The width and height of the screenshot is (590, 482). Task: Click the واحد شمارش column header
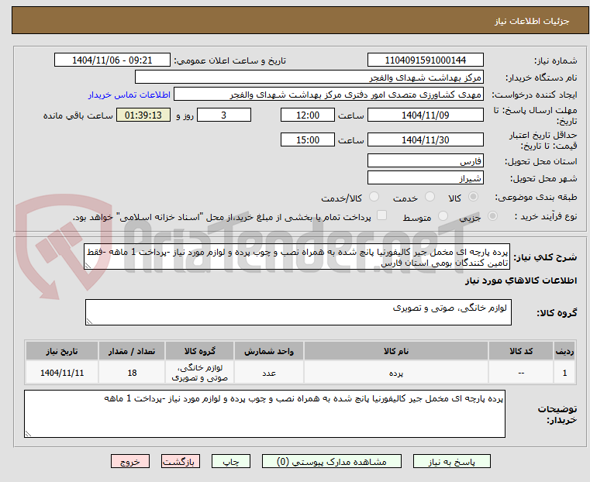(x=269, y=351)
